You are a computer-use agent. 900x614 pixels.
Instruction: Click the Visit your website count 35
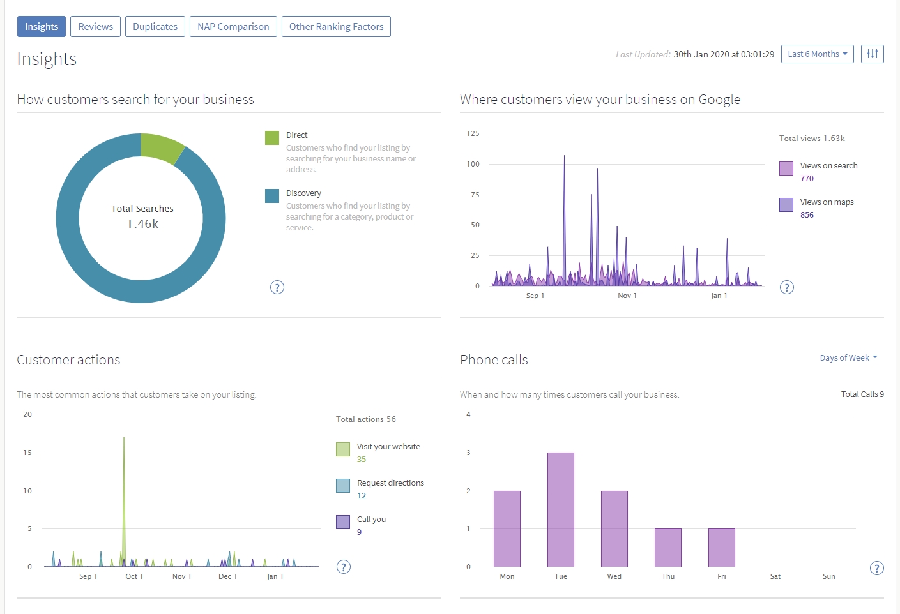pyautogui.click(x=362, y=460)
